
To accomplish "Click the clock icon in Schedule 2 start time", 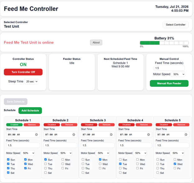I will pos(74,134).
